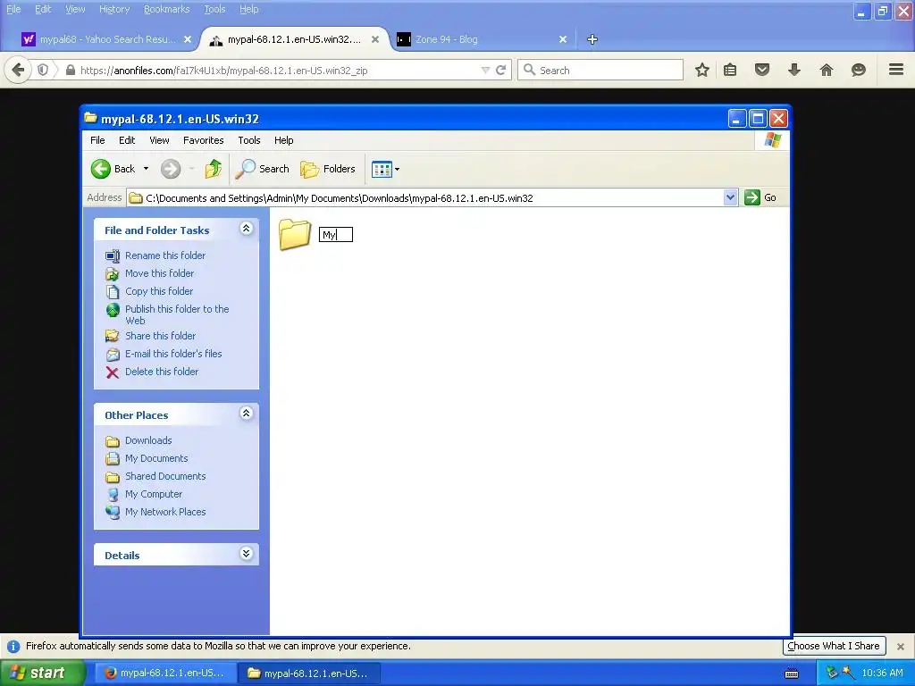915x686 pixels.
Task: Close the Yahoo Search Results tab
Action: pyautogui.click(x=188, y=39)
